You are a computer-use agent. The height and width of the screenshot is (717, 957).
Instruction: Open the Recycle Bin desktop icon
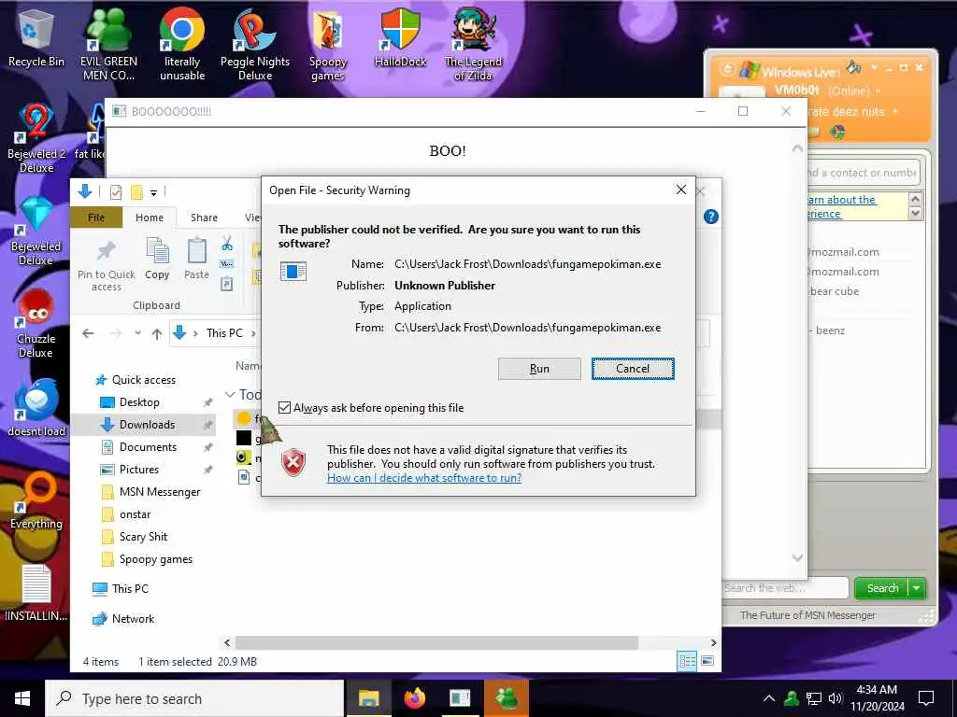[x=36, y=39]
